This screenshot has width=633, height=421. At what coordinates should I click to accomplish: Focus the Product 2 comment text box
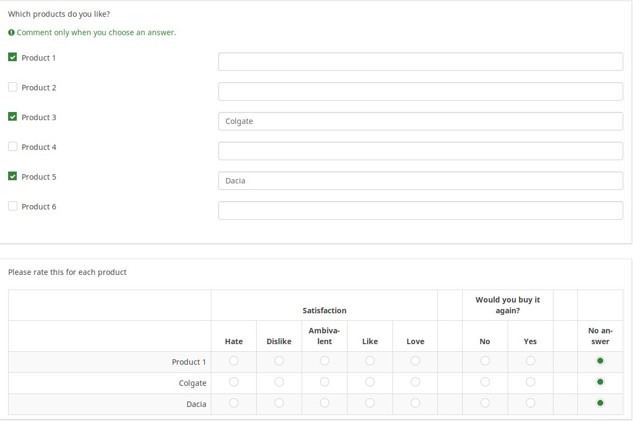[x=420, y=91]
